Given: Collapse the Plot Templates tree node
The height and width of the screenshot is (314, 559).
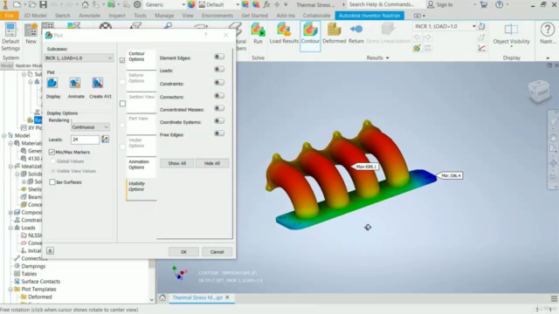Looking at the screenshot, I should click(10, 290).
